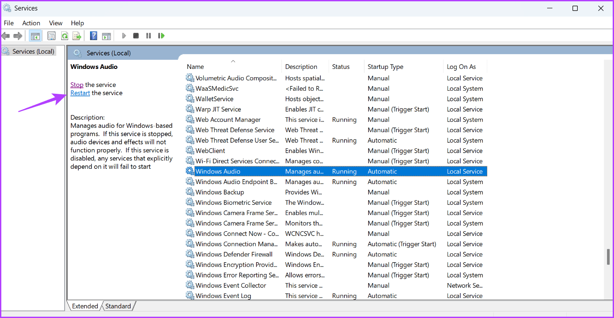Click the WCNCSVC description cell

point(305,234)
